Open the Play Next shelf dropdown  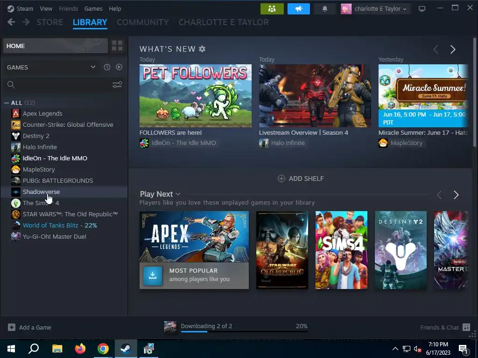coord(178,194)
